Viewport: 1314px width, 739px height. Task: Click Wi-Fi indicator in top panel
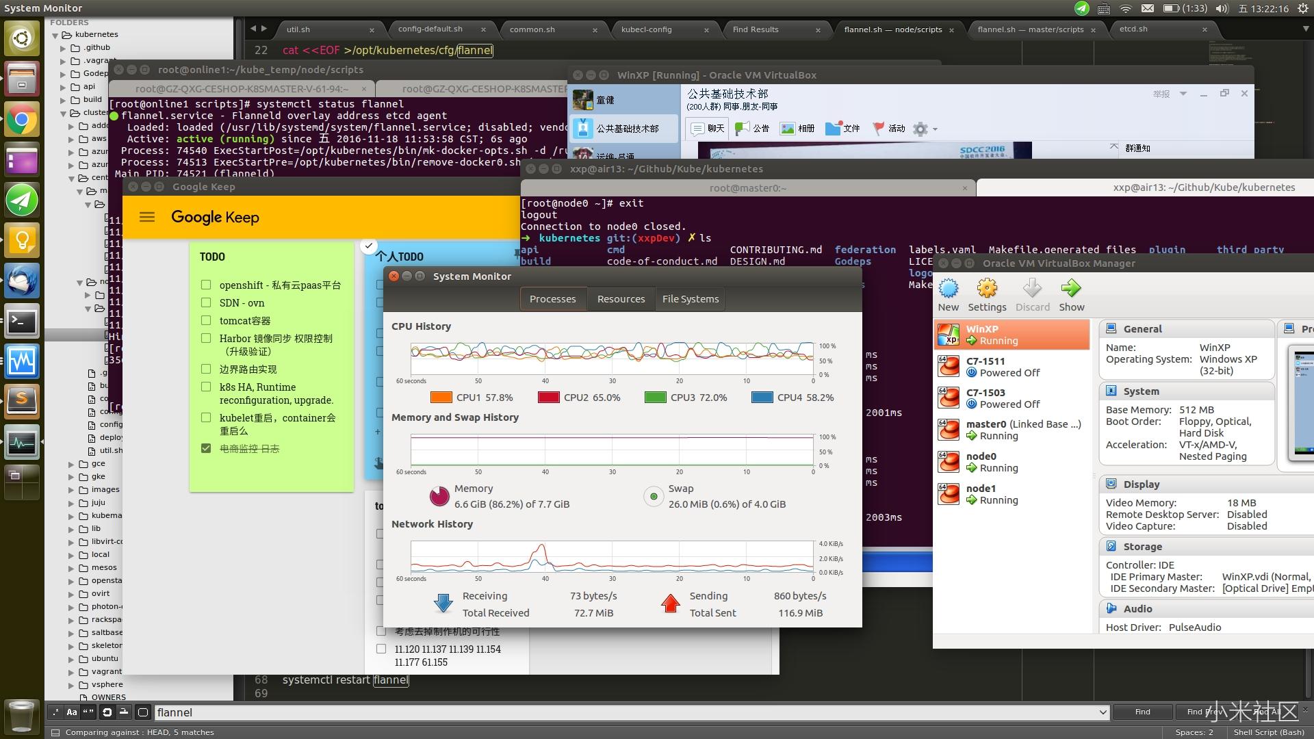[1126, 9]
